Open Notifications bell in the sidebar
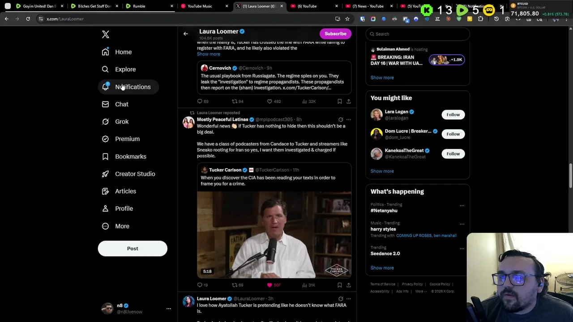The height and width of the screenshot is (322, 573). [105, 87]
